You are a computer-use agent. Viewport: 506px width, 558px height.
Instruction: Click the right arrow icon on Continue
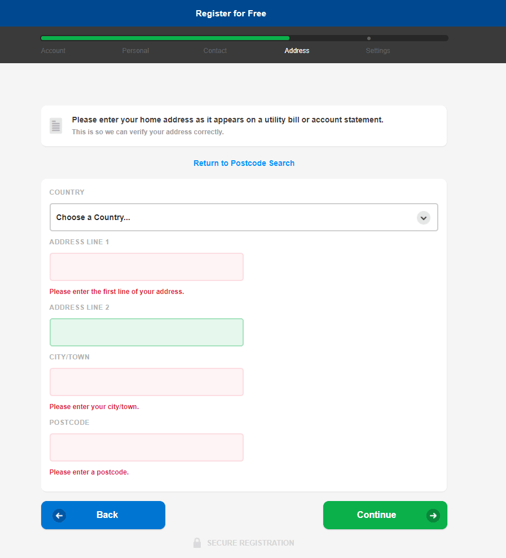click(433, 515)
